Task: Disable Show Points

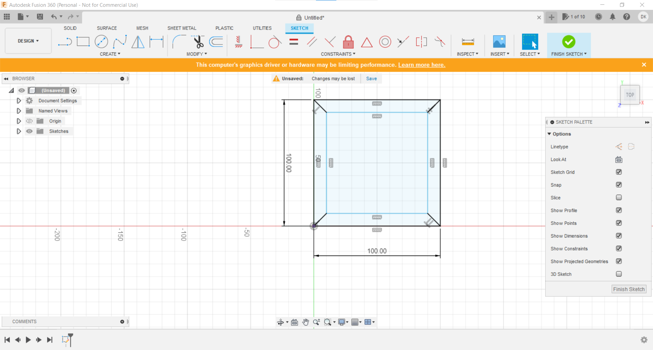Action: [619, 223]
